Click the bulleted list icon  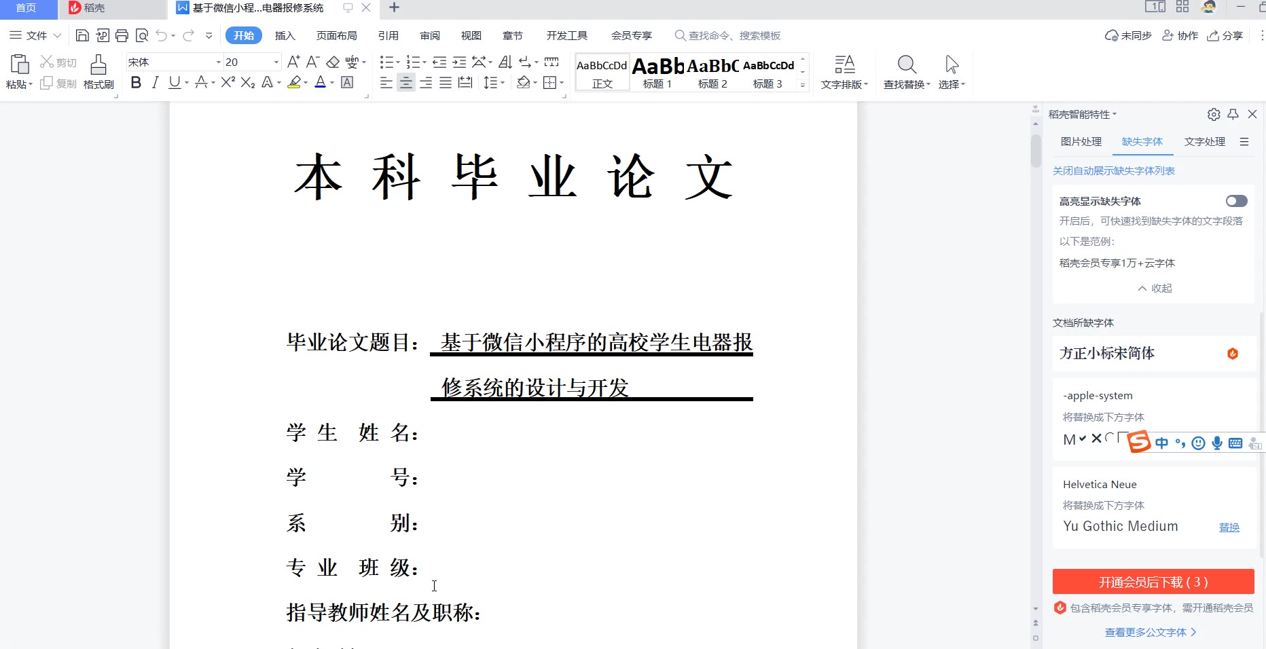(386, 62)
